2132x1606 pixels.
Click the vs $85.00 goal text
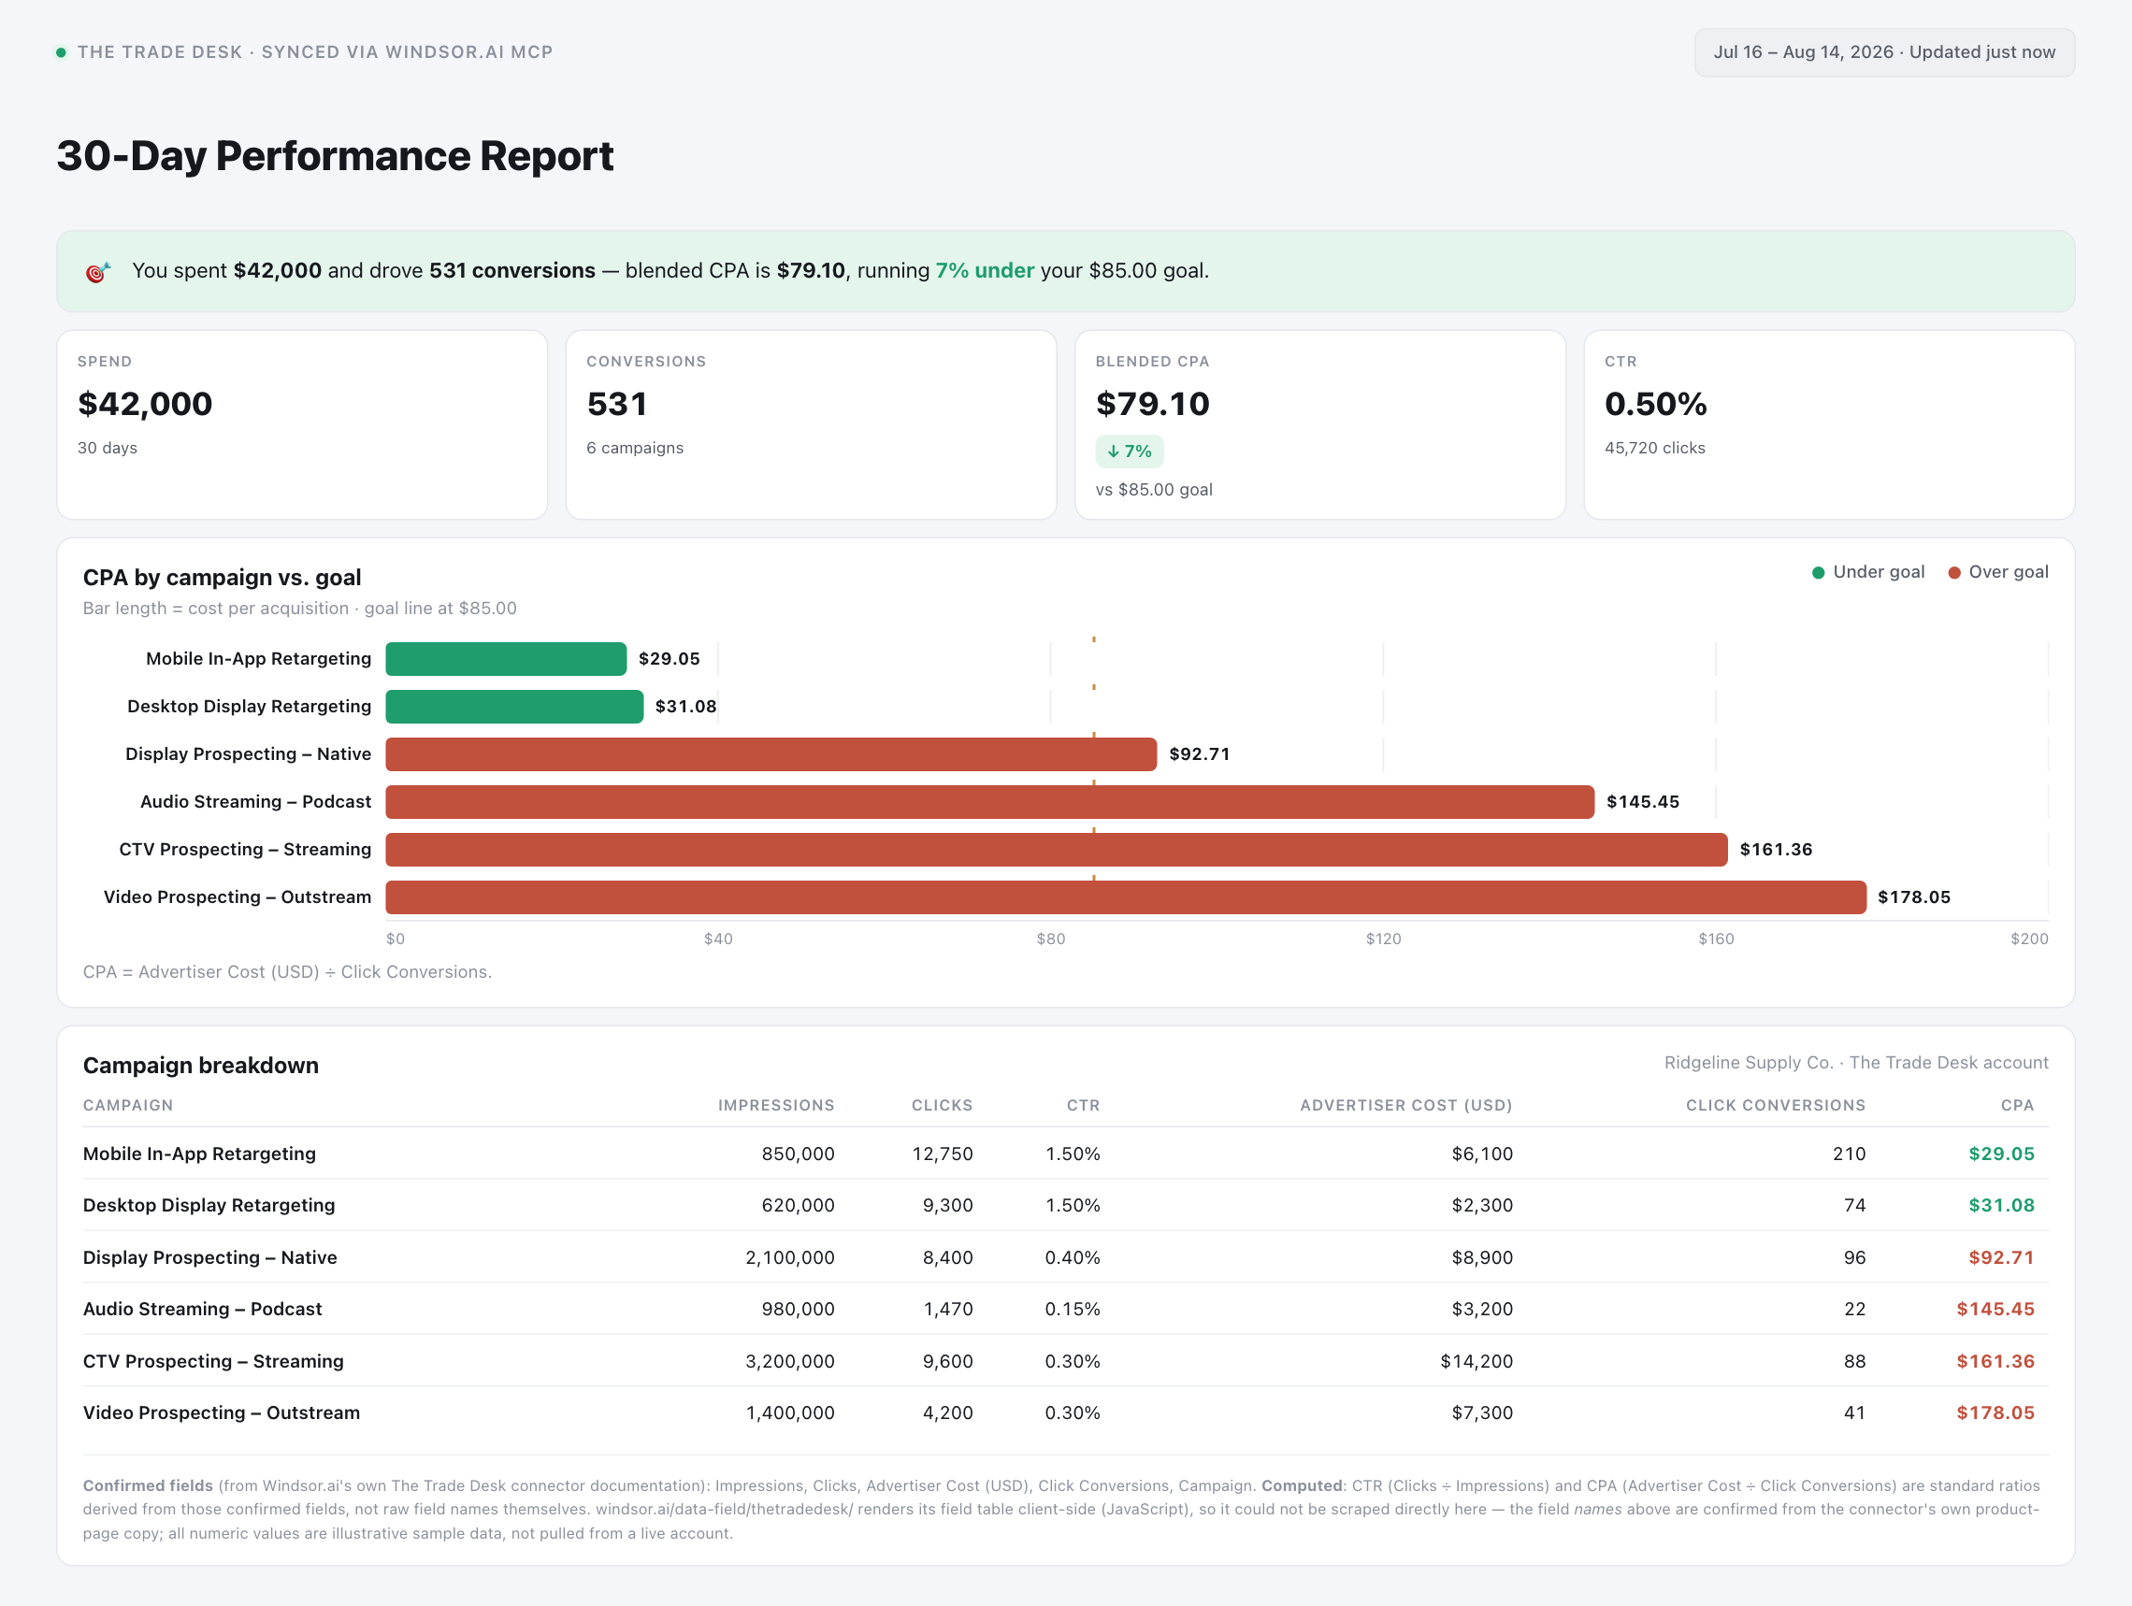pos(1154,490)
